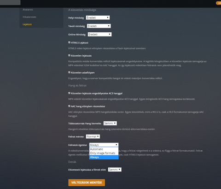The width and height of the screenshot is (221, 189).
Task: Open the Többcsatornás Hang kiemelés dropdown
Action: pos(110,123)
